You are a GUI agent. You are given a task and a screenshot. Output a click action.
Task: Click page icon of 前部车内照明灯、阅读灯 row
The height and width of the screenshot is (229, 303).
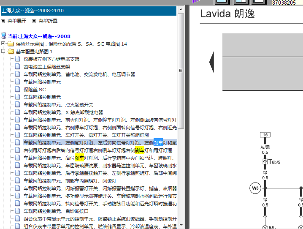pos(18,180)
